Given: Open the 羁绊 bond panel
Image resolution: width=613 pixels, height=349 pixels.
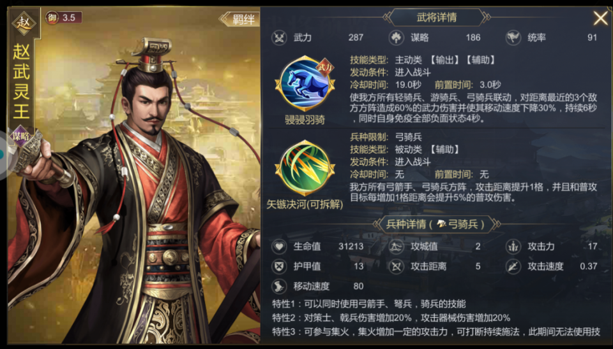Looking at the screenshot, I should [x=239, y=18].
